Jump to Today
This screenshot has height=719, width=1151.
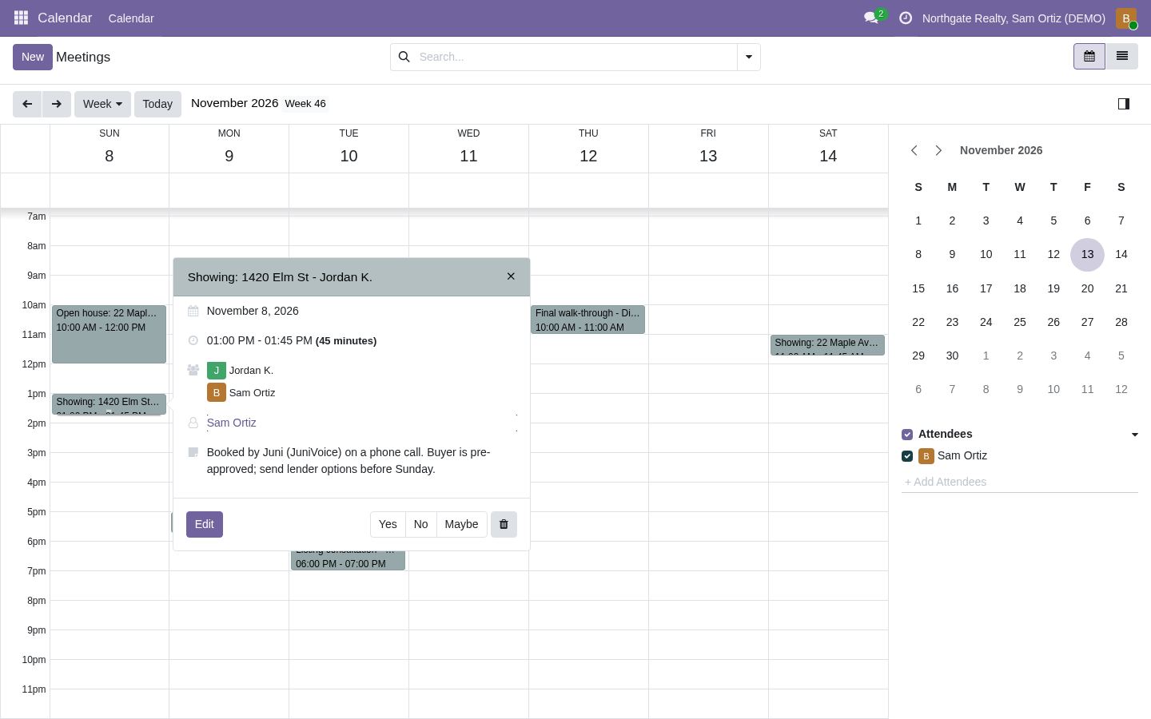[x=157, y=104]
